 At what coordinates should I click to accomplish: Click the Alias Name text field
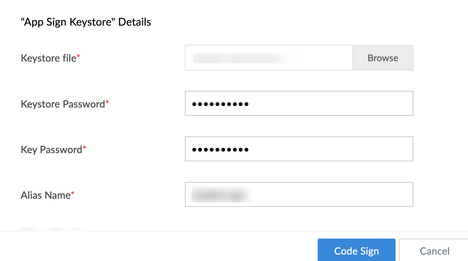pyautogui.click(x=299, y=194)
